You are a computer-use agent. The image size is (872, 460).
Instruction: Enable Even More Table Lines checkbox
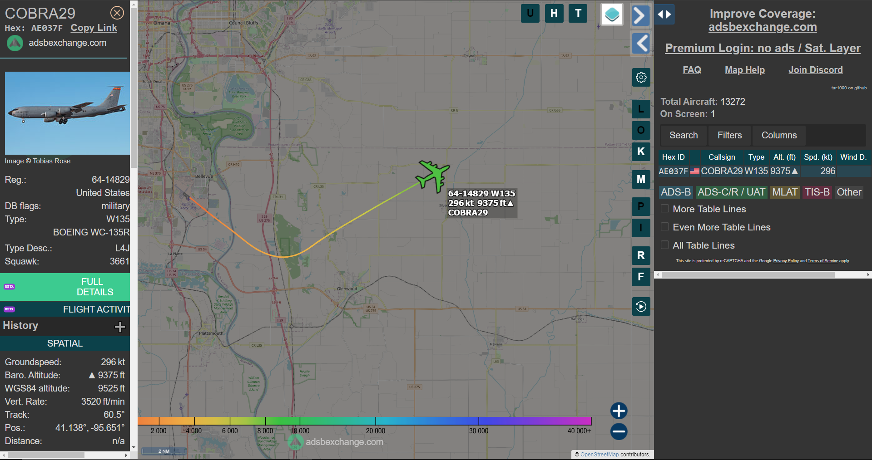click(665, 227)
